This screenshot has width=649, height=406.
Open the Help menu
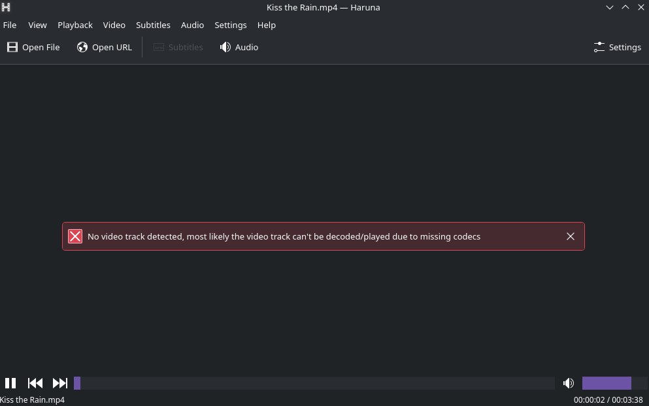pyautogui.click(x=267, y=25)
